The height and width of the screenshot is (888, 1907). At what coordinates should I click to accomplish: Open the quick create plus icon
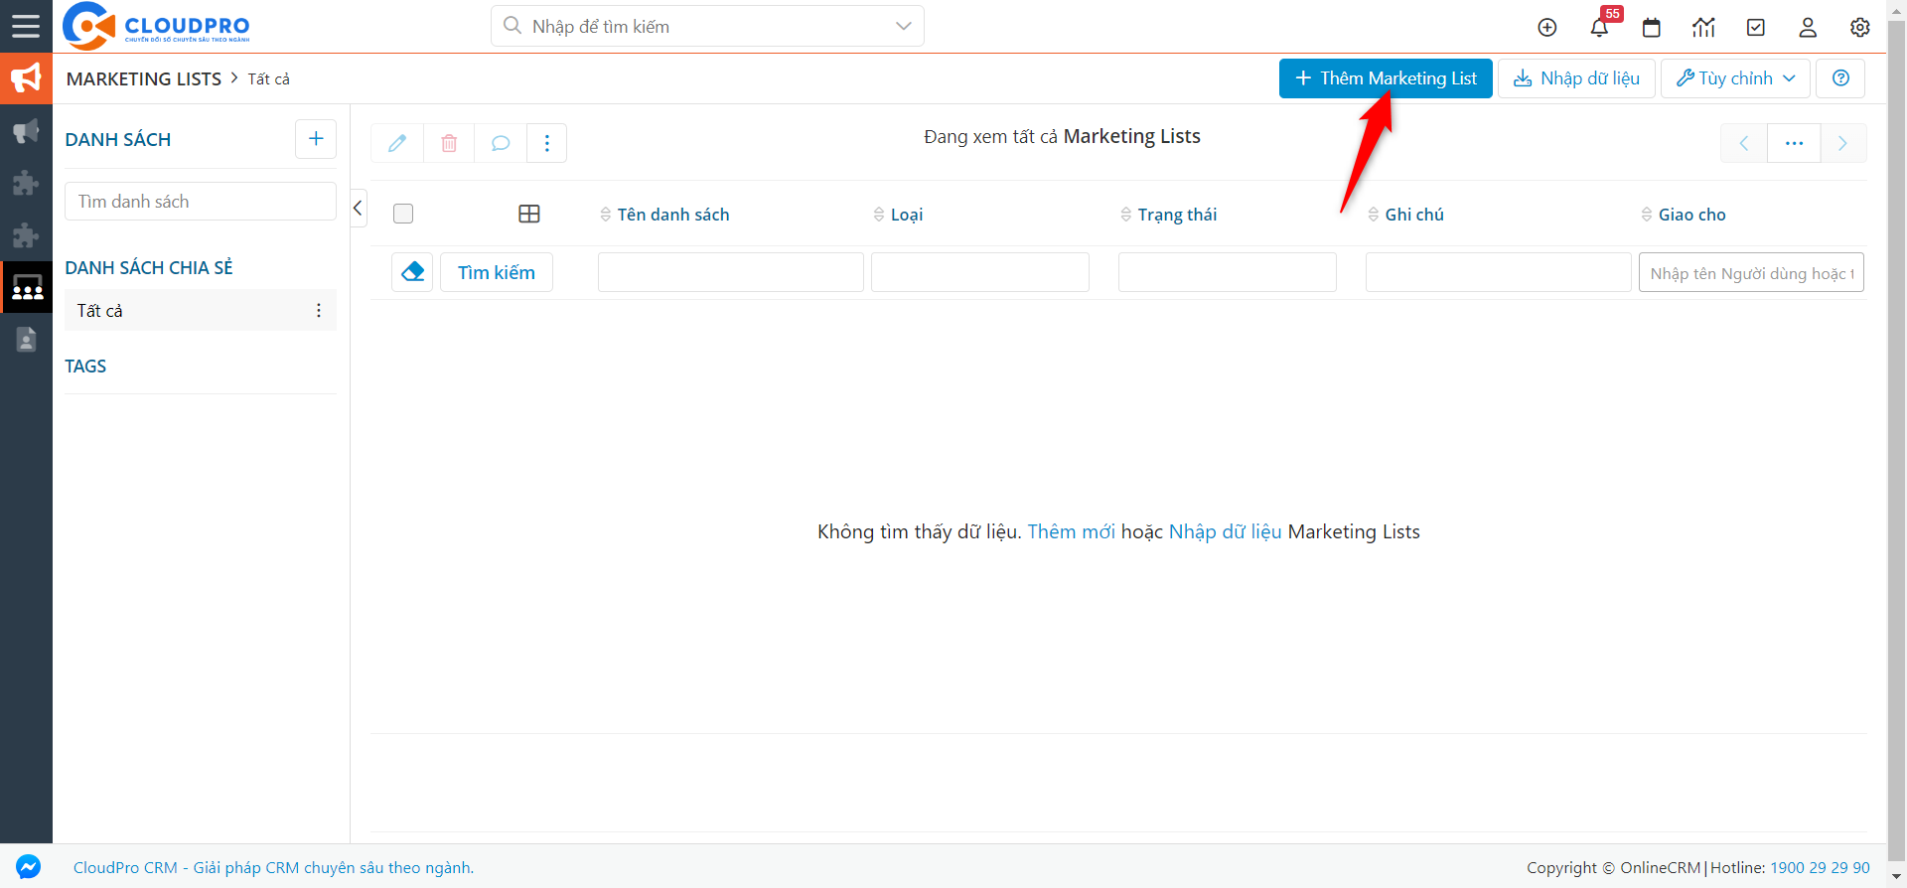[1546, 28]
